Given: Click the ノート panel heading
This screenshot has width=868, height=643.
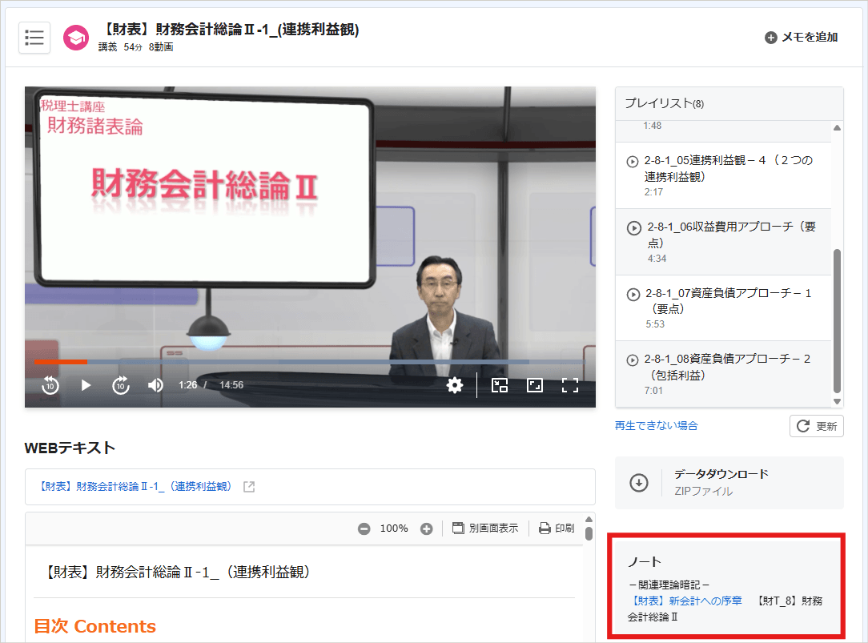Looking at the screenshot, I should coord(645,562).
